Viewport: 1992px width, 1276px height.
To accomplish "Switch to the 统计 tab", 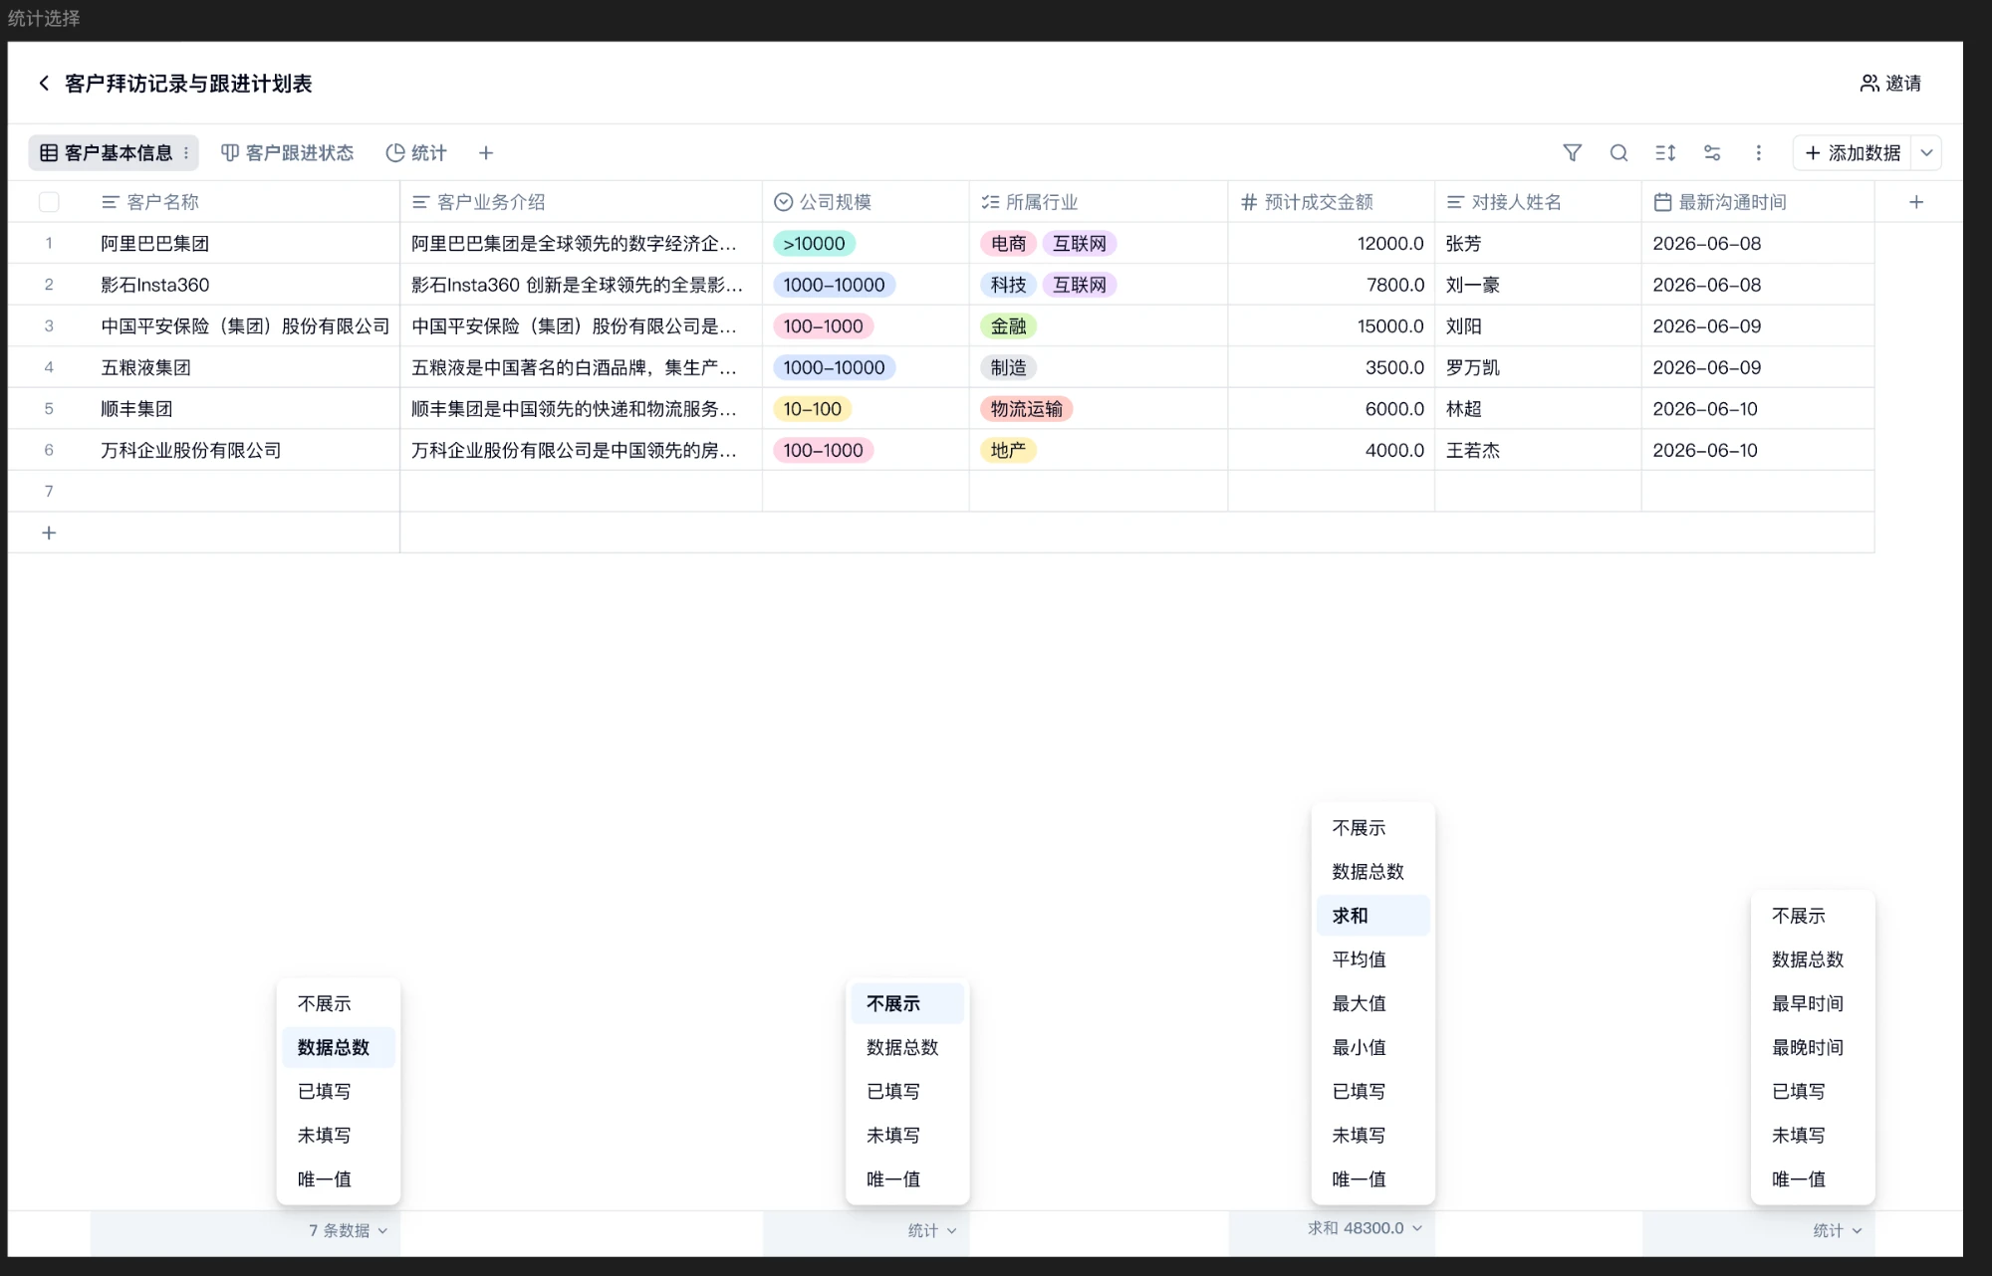I will point(416,152).
